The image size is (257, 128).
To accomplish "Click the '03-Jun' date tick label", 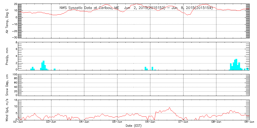I will 51,122.
